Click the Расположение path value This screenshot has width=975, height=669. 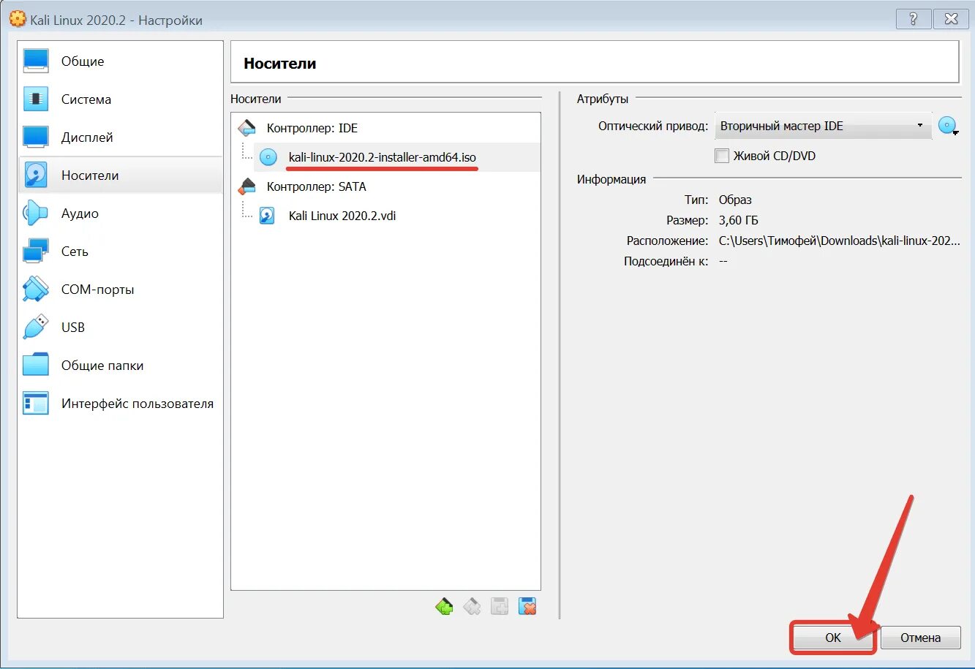click(840, 241)
